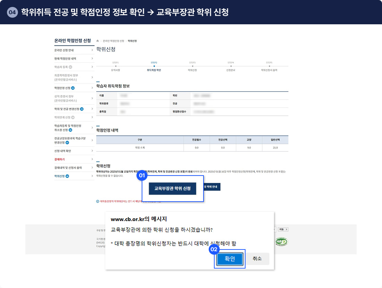Confirm the dialog with 확인 button
Image resolution: width=382 pixels, height=288 pixels.
(230, 259)
